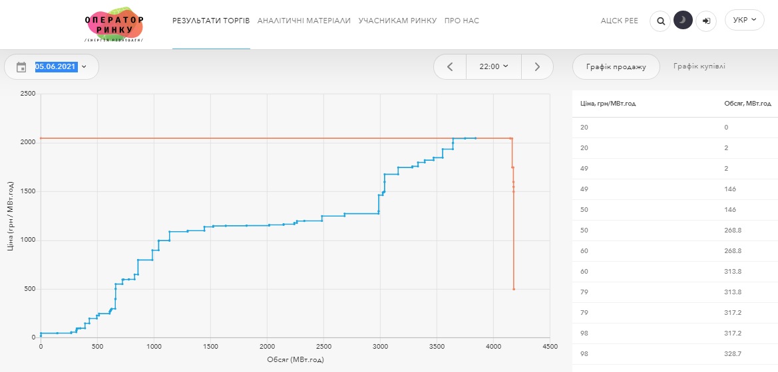Follow the АЦСК РЕЕ link

pos(619,21)
